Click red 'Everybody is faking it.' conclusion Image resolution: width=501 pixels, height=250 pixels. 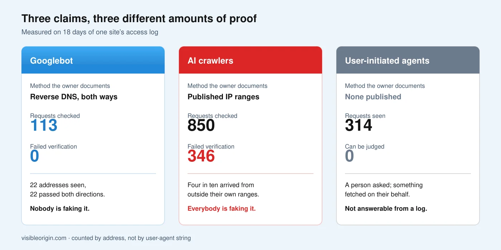(222, 209)
